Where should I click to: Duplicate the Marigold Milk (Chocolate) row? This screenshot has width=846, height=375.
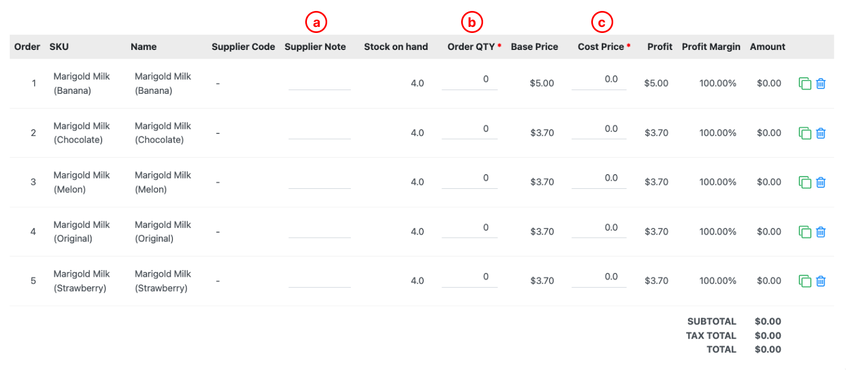point(805,133)
